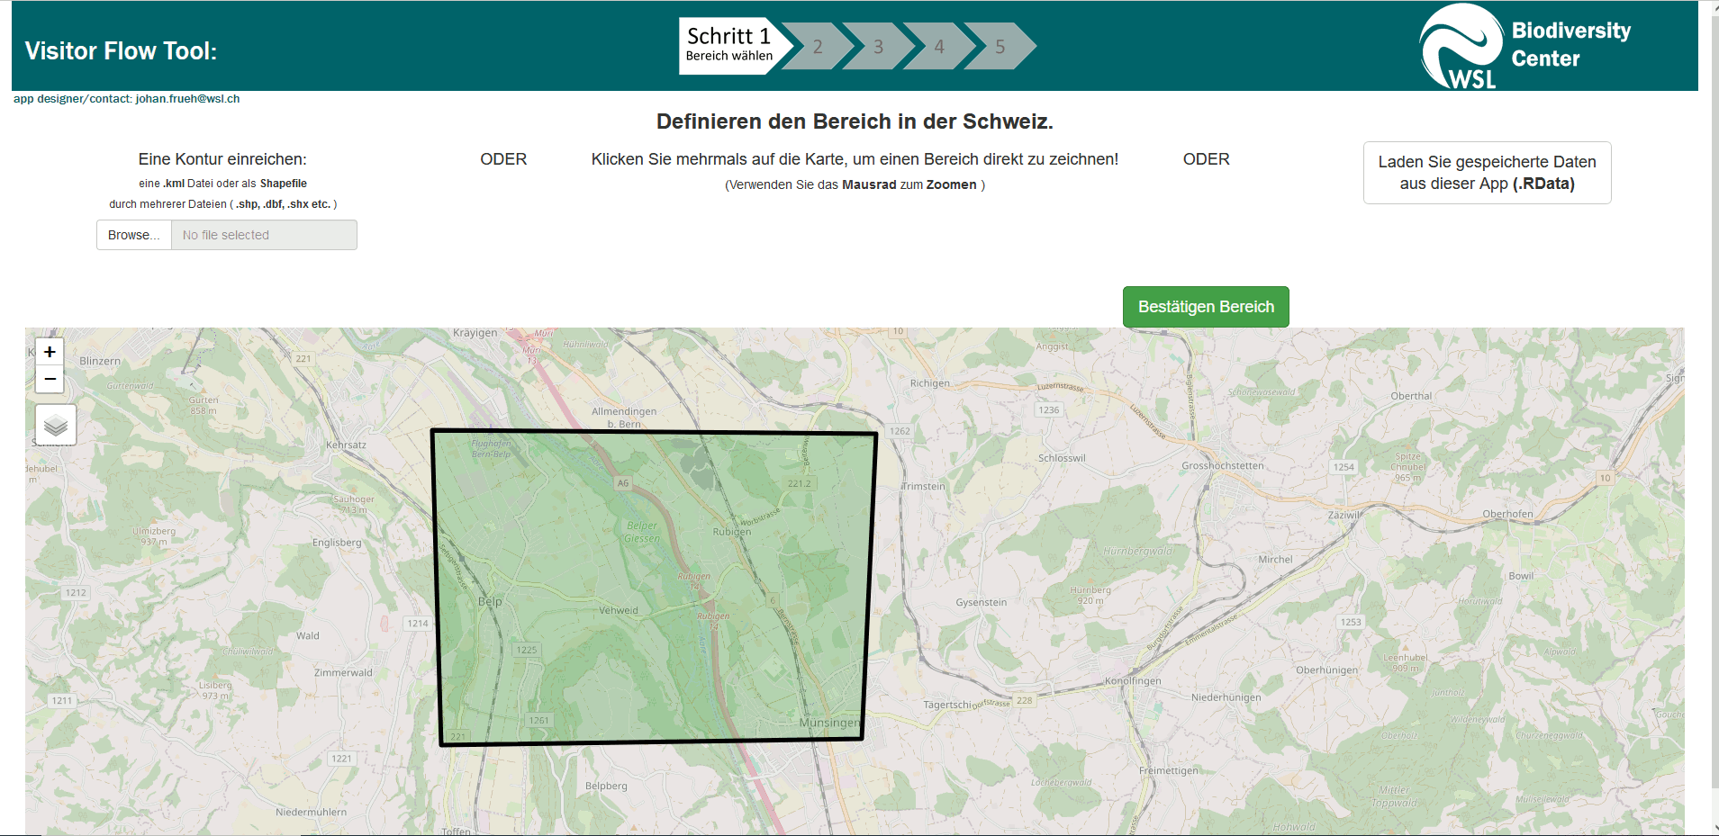Viewport: 1719px width, 836px height.
Task: Zoom in on the map
Action: [x=50, y=352]
